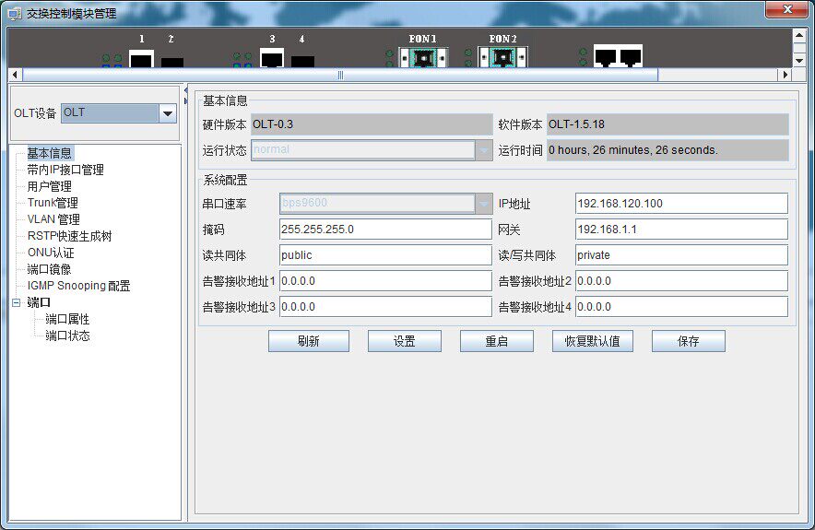Click the 掩码 field 255.255.255.0

coord(385,230)
